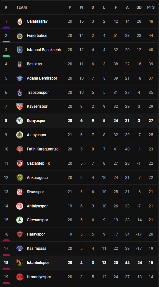Click the TEAM column header
Image resolution: width=159 pixels, height=287 pixels.
point(21,7)
